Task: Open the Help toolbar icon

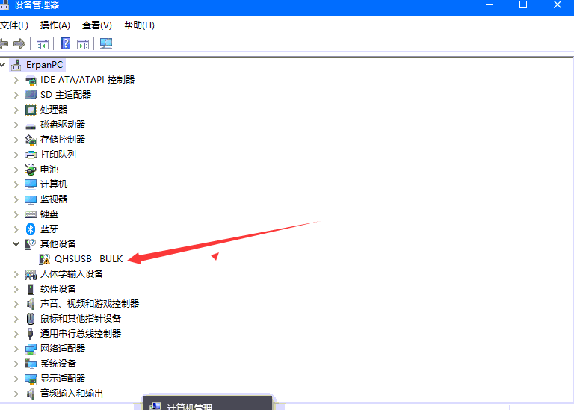Action: pyautogui.click(x=66, y=43)
